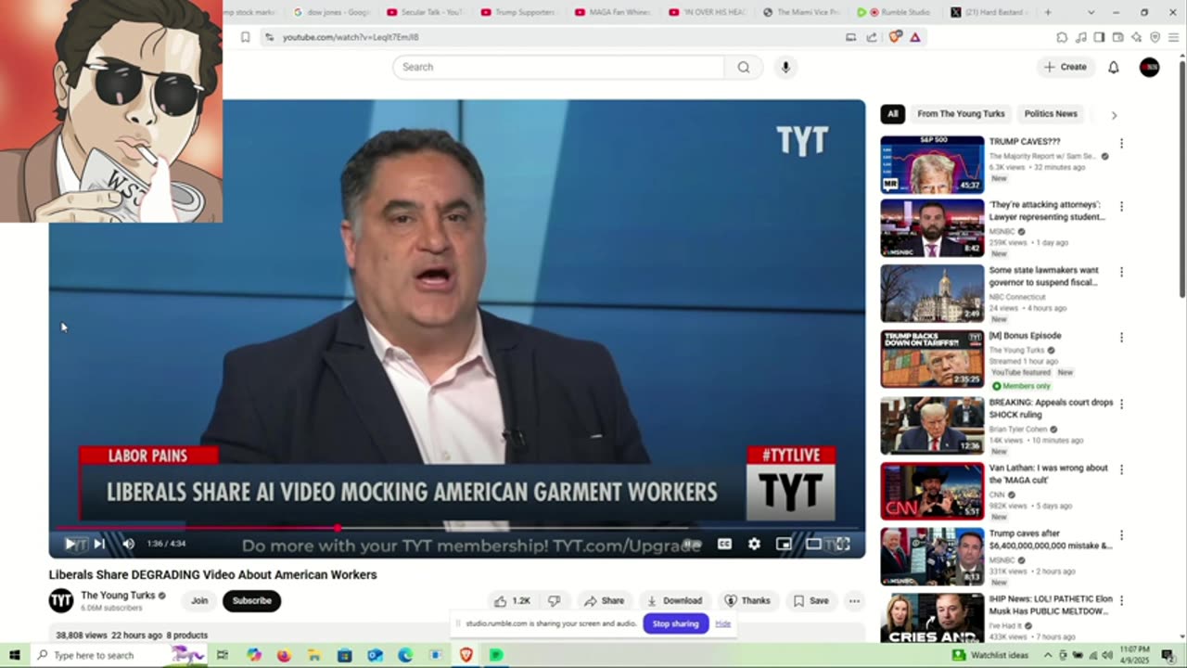Open YouTube notifications bell
The height and width of the screenshot is (668, 1187).
pos(1114,67)
